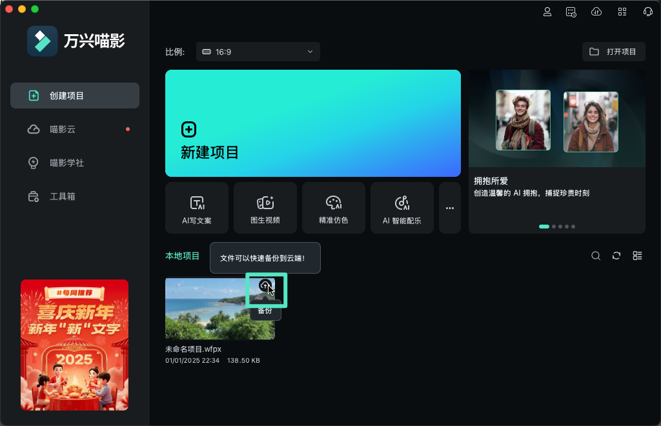This screenshot has height=426, width=661.
Task: Switch to the second carousel dot
Action: (x=553, y=227)
